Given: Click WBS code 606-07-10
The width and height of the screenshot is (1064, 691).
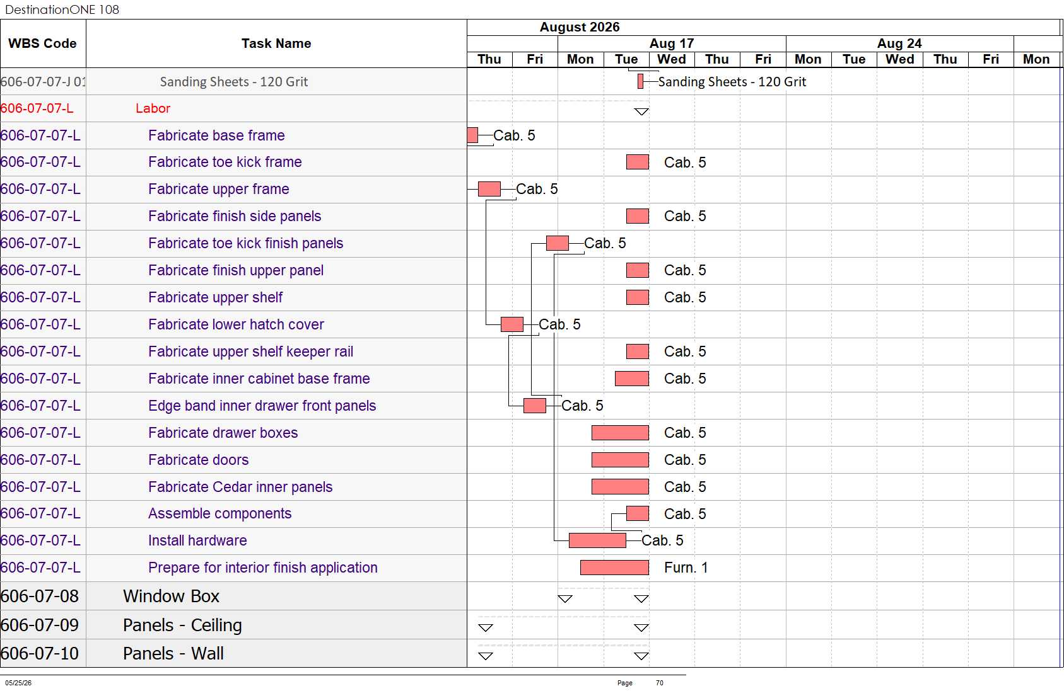Looking at the screenshot, I should [40, 653].
